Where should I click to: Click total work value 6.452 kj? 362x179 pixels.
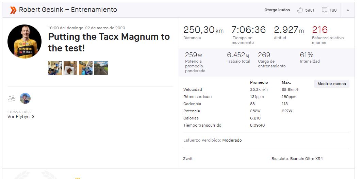click(x=238, y=55)
